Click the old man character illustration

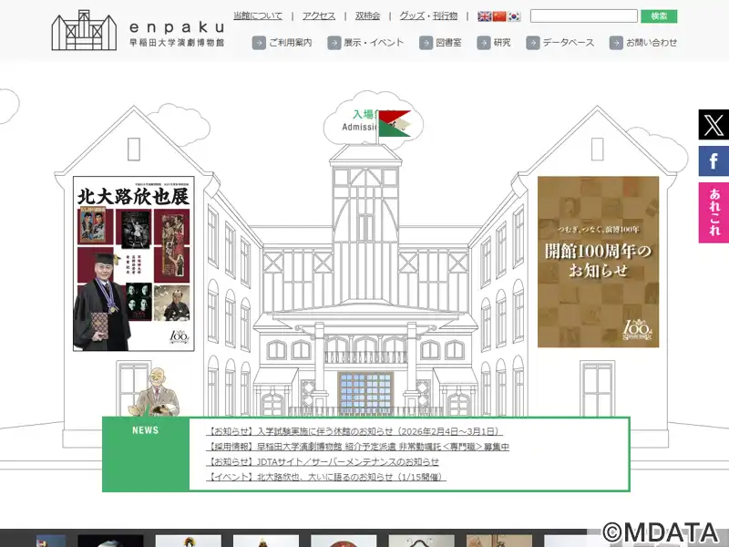point(156,392)
